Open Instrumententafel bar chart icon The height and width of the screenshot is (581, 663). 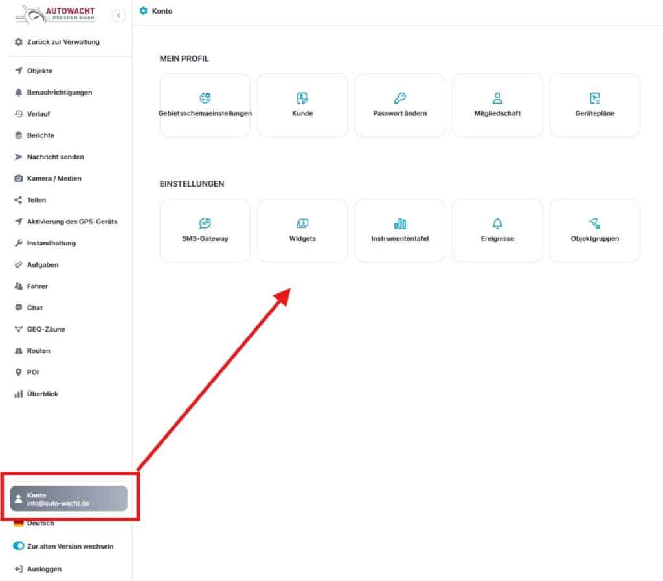pyautogui.click(x=399, y=223)
